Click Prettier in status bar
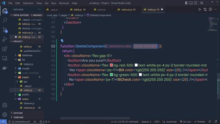The height and width of the screenshot is (124, 220). 199,122
